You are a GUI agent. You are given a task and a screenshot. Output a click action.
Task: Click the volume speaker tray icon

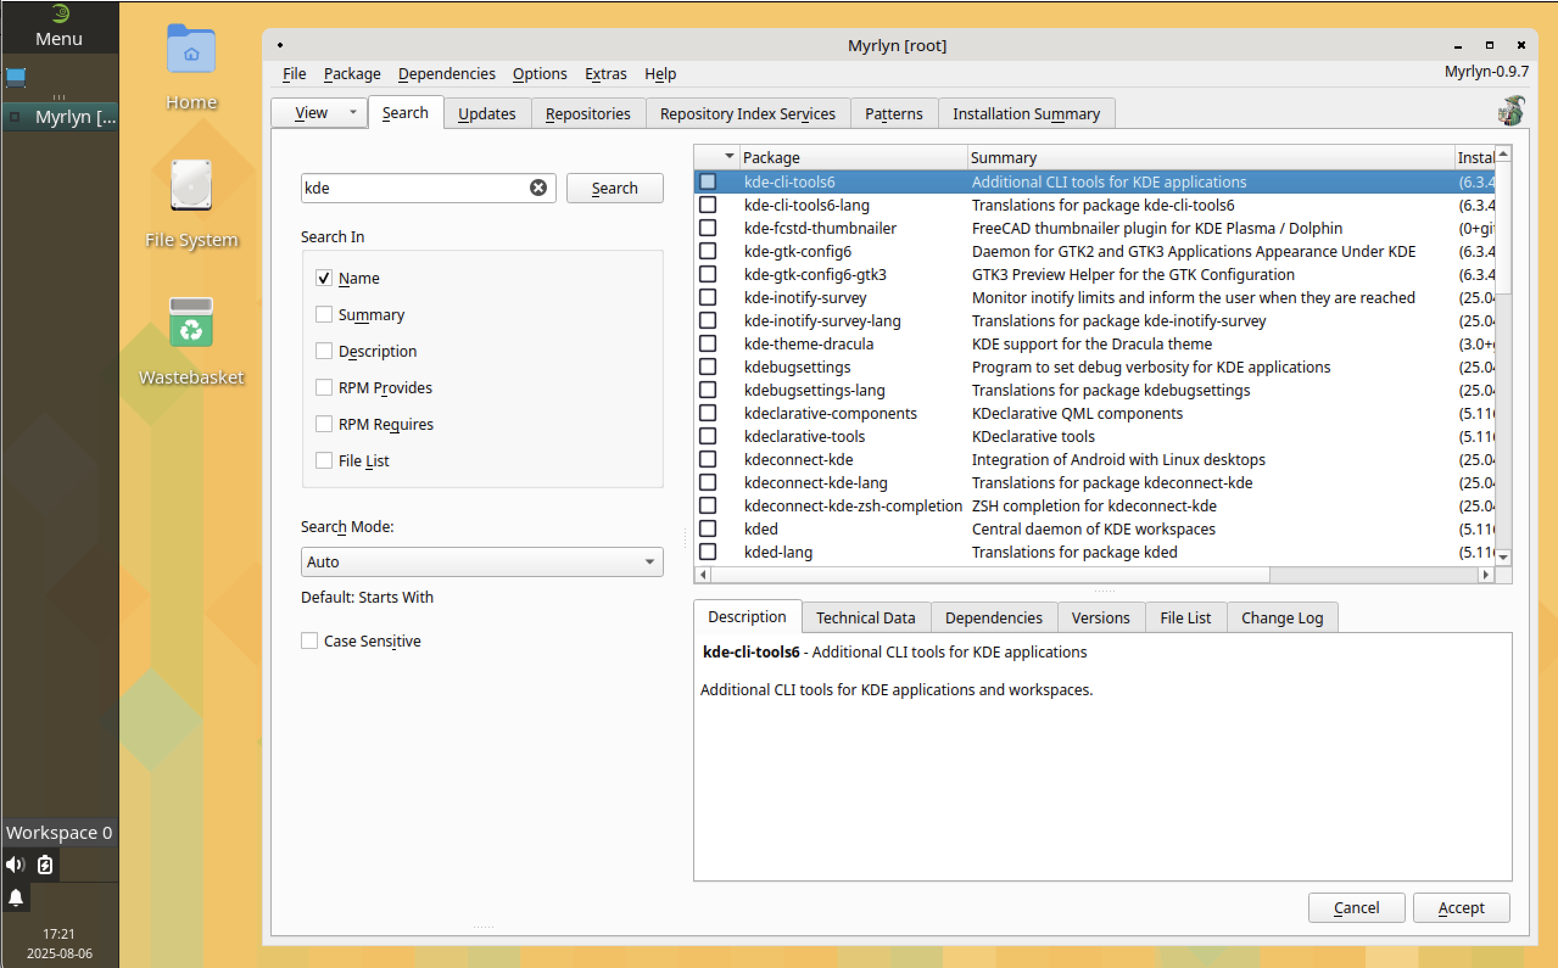pyautogui.click(x=15, y=865)
